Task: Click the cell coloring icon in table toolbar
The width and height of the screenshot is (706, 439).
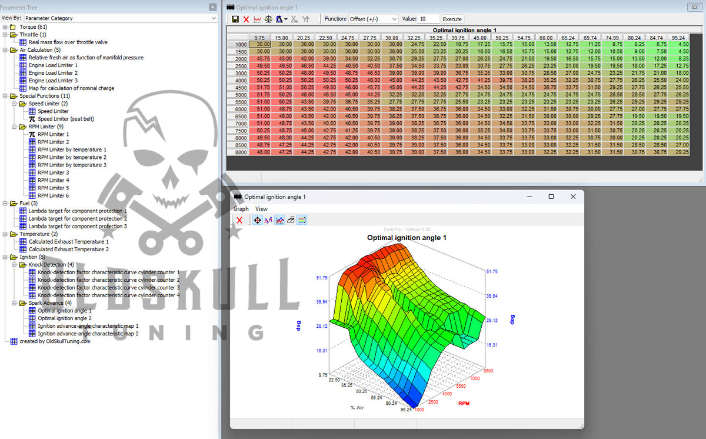Action: [x=280, y=19]
